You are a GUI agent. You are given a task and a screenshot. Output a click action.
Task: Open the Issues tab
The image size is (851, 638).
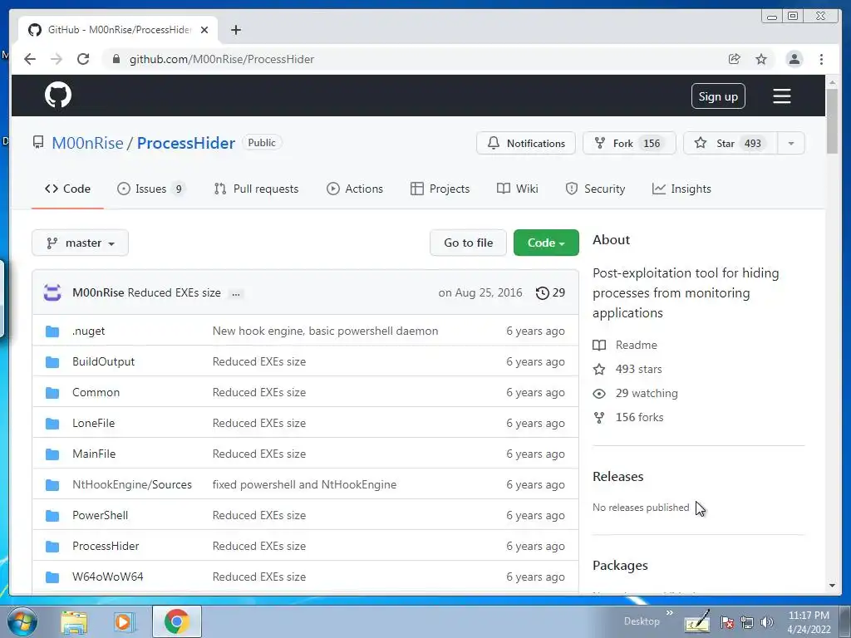(151, 189)
